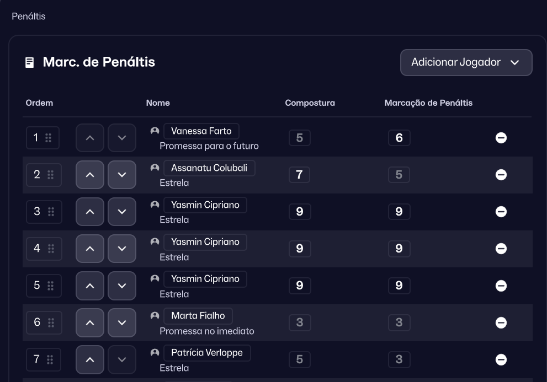Click Vanessa Farto's Compostura value 5
The width and height of the screenshot is (547, 382).
point(300,138)
